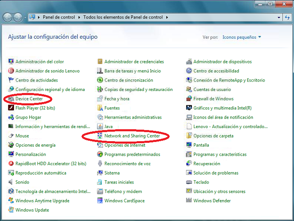The height and width of the screenshot is (221, 294).
Task: Click the Java icon
Action: 100,126
